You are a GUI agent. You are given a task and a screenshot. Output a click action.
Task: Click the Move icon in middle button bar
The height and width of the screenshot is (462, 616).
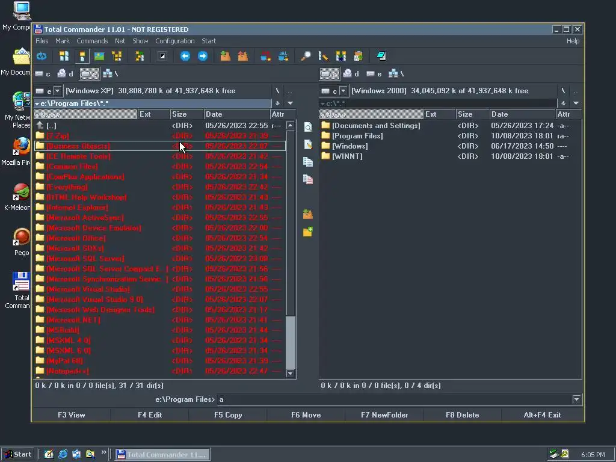tap(308, 179)
